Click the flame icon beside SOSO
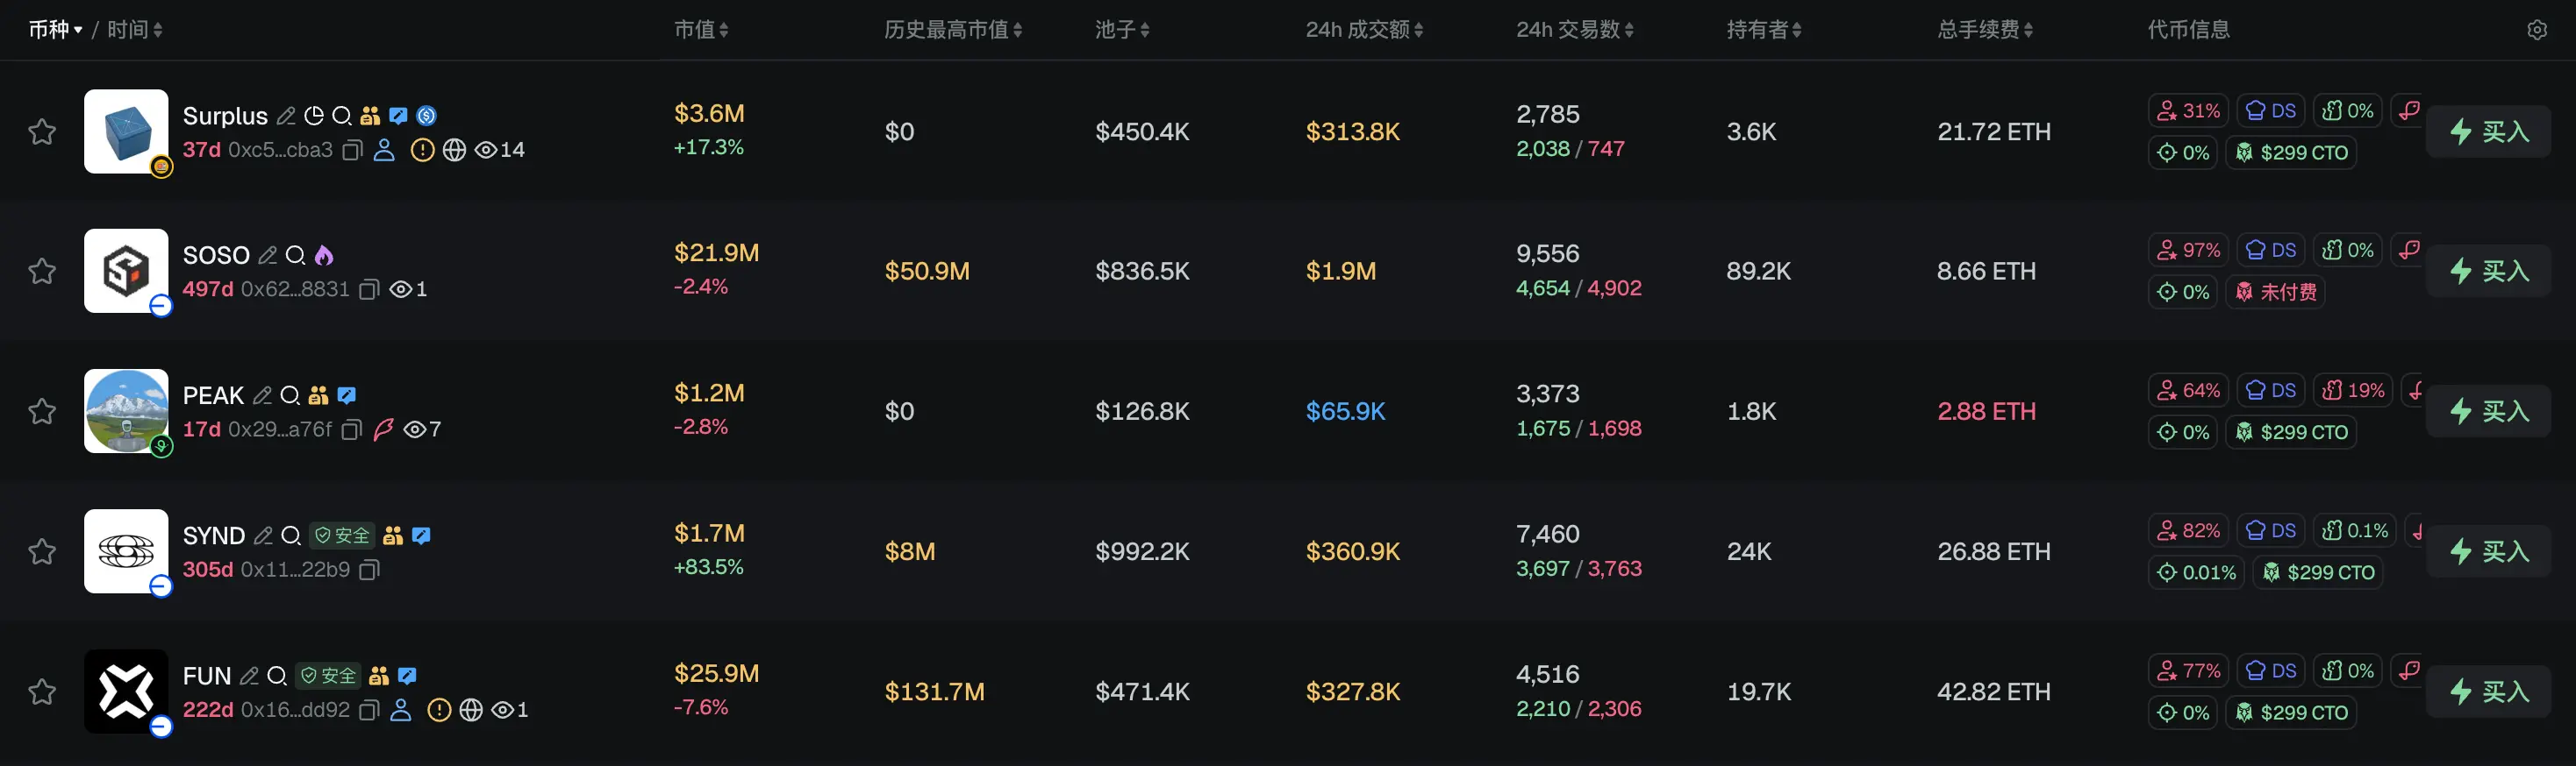Viewport: 2576px width, 766px height. pos(324,256)
